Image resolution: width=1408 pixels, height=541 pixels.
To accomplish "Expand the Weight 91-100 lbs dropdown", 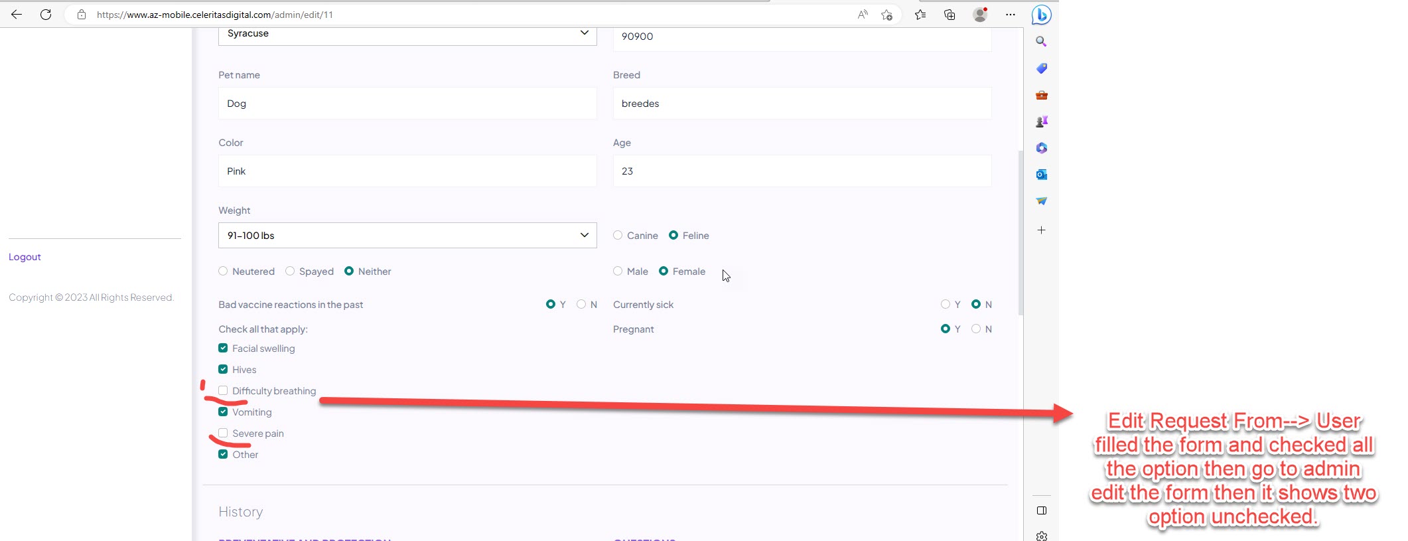I will pyautogui.click(x=407, y=236).
